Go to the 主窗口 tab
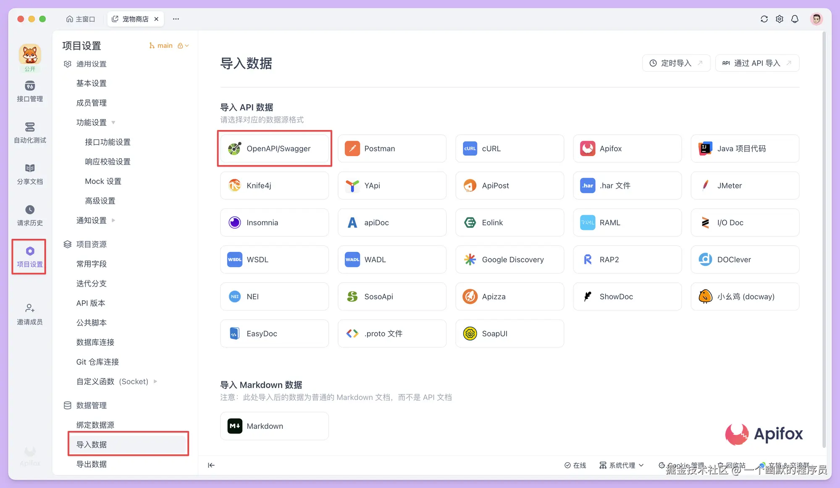The width and height of the screenshot is (840, 488). (x=81, y=18)
